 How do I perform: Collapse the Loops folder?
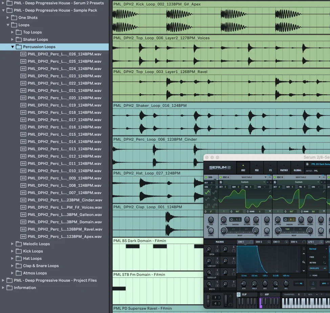(x=8, y=25)
